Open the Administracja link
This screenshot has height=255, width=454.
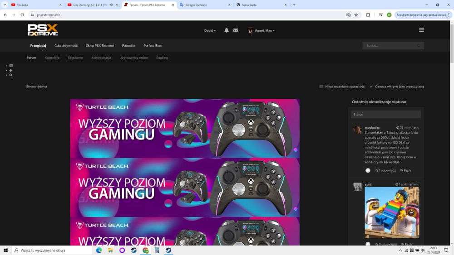tap(101, 58)
